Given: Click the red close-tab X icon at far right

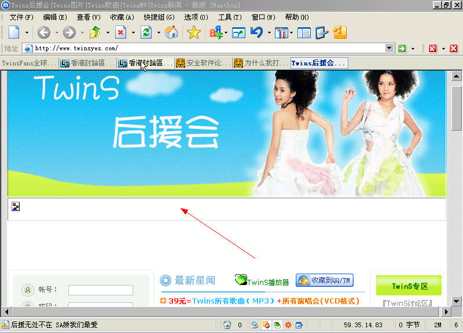Looking at the screenshot, I should tap(454, 49).
